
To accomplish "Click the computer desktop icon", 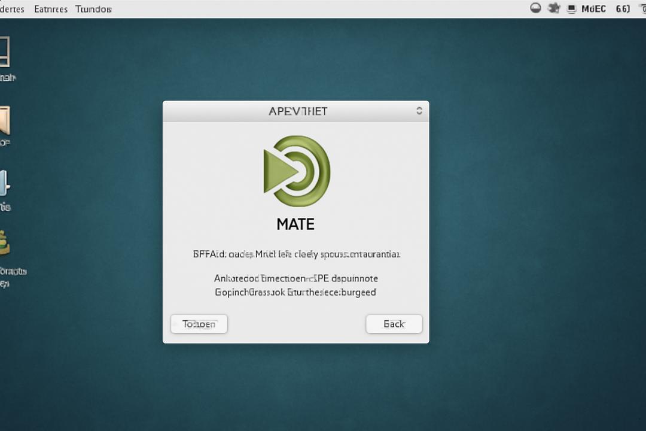I will point(5,52).
